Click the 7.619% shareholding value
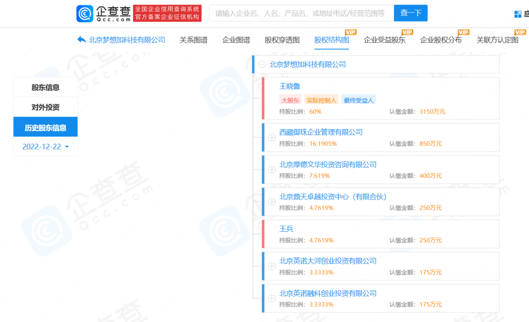The image size is (529, 322). click(x=319, y=176)
